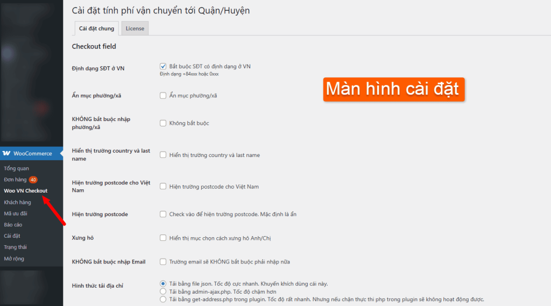Open Cài đặt settings in sidebar
Screen dimensions: 551x306
coord(12,236)
